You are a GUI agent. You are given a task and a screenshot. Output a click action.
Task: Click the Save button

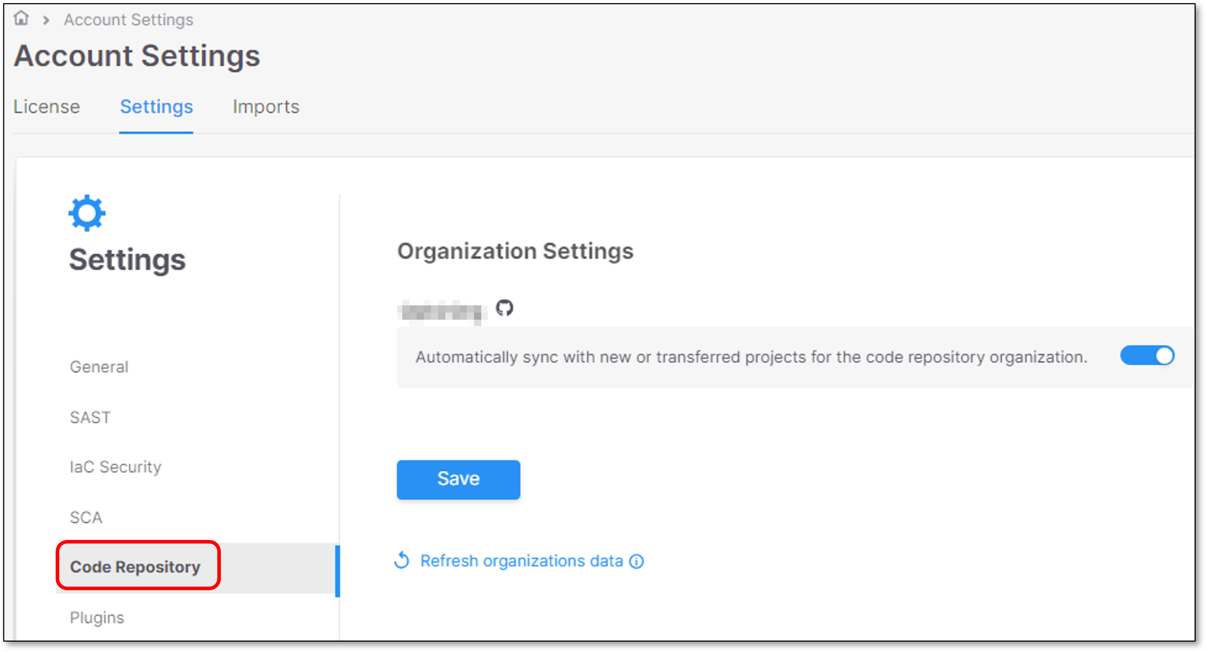point(458,478)
